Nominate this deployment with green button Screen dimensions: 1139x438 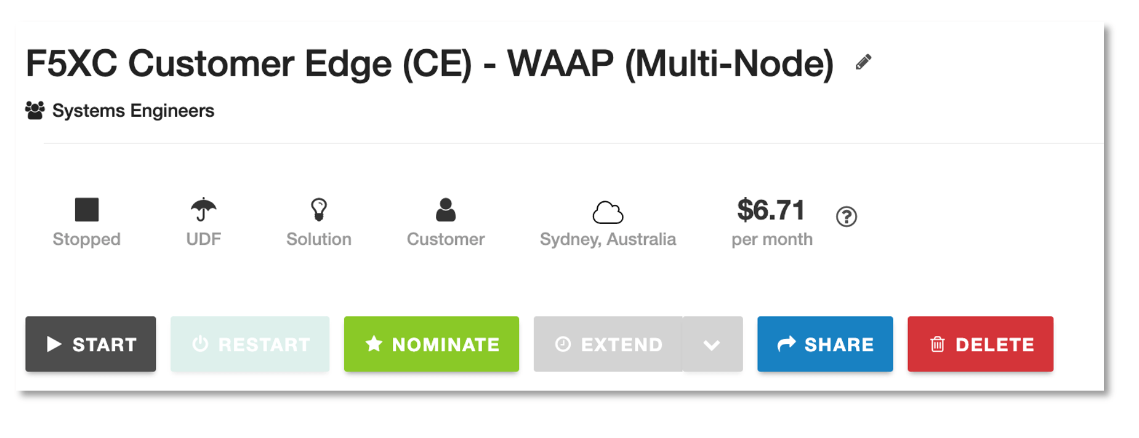click(x=431, y=344)
